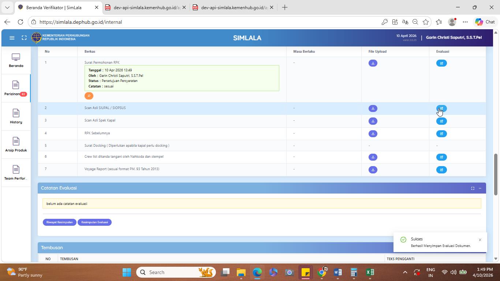Click the taskbar Search box
Viewport: 500px width, 281px height.
(176, 272)
